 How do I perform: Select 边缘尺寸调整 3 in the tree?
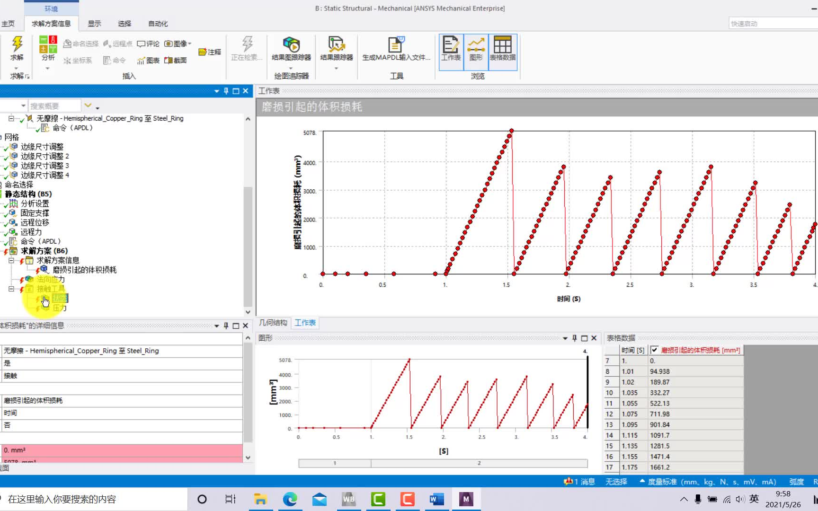(45, 166)
